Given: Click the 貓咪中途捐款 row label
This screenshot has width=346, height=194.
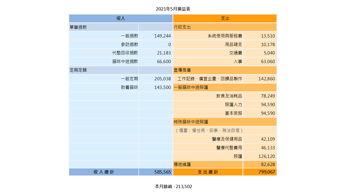Looking at the screenshot, I should tap(125, 61).
